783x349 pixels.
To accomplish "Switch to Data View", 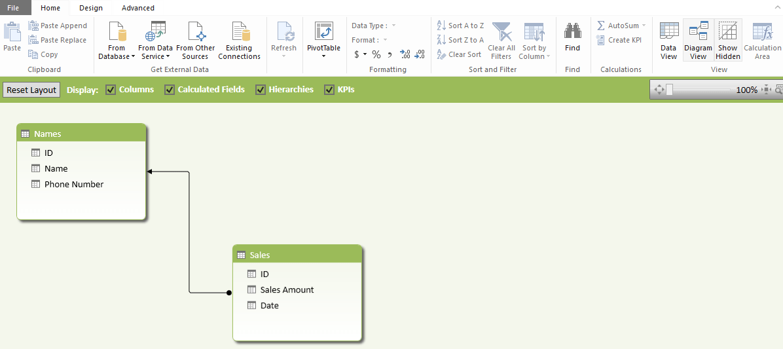I will 668,41.
